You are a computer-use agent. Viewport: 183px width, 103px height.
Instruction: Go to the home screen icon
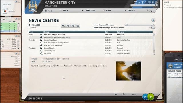46,11
